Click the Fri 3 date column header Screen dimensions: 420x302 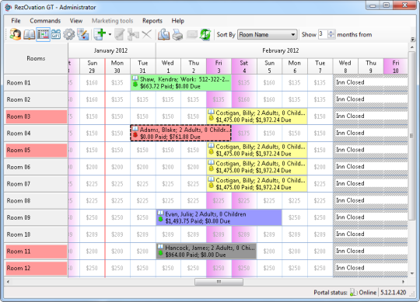pos(219,67)
